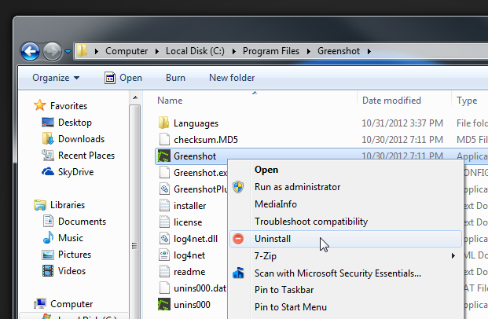The image size is (488, 319).
Task: Click the Open toolbar button
Action: [123, 78]
